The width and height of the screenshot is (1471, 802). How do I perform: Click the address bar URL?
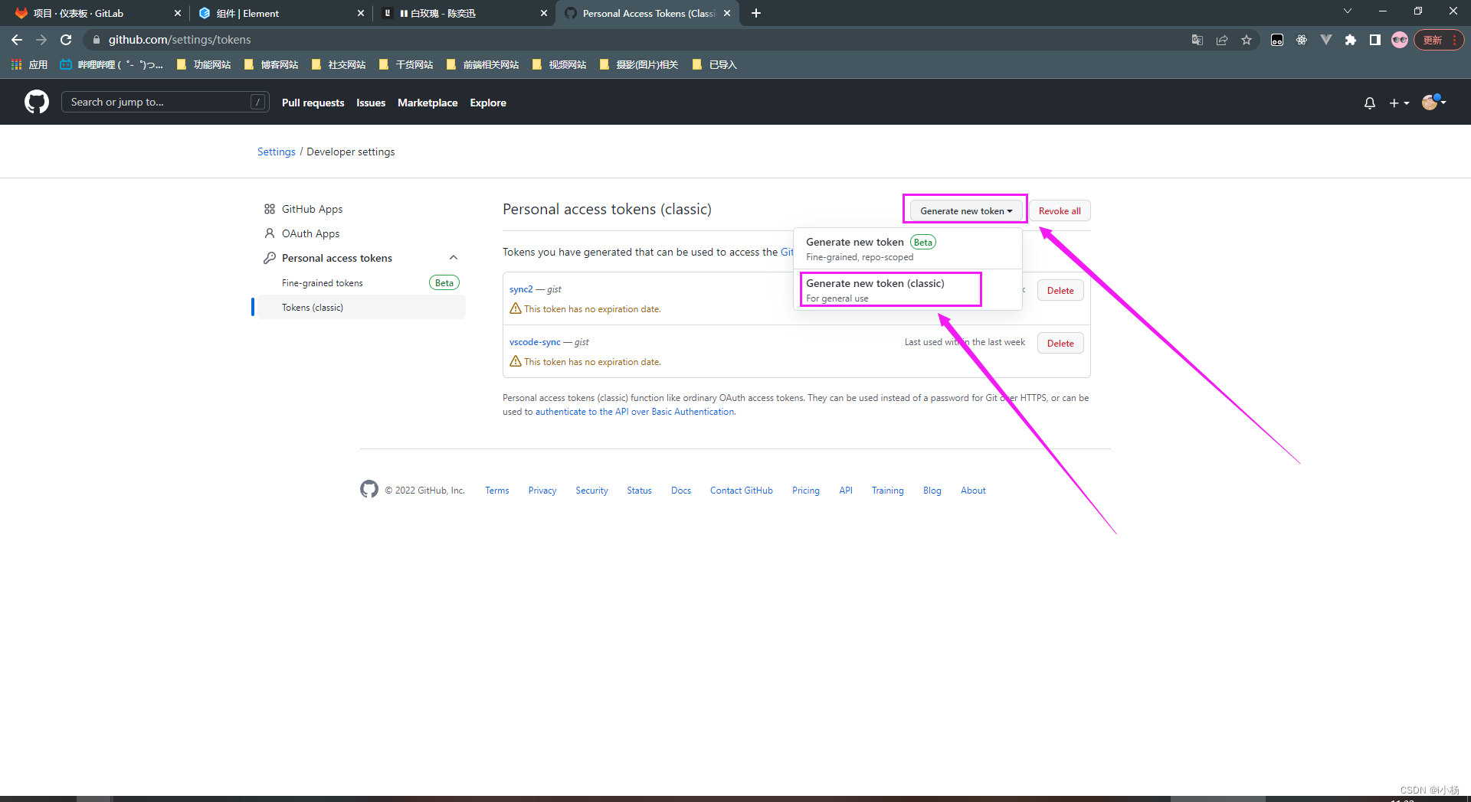(x=179, y=40)
